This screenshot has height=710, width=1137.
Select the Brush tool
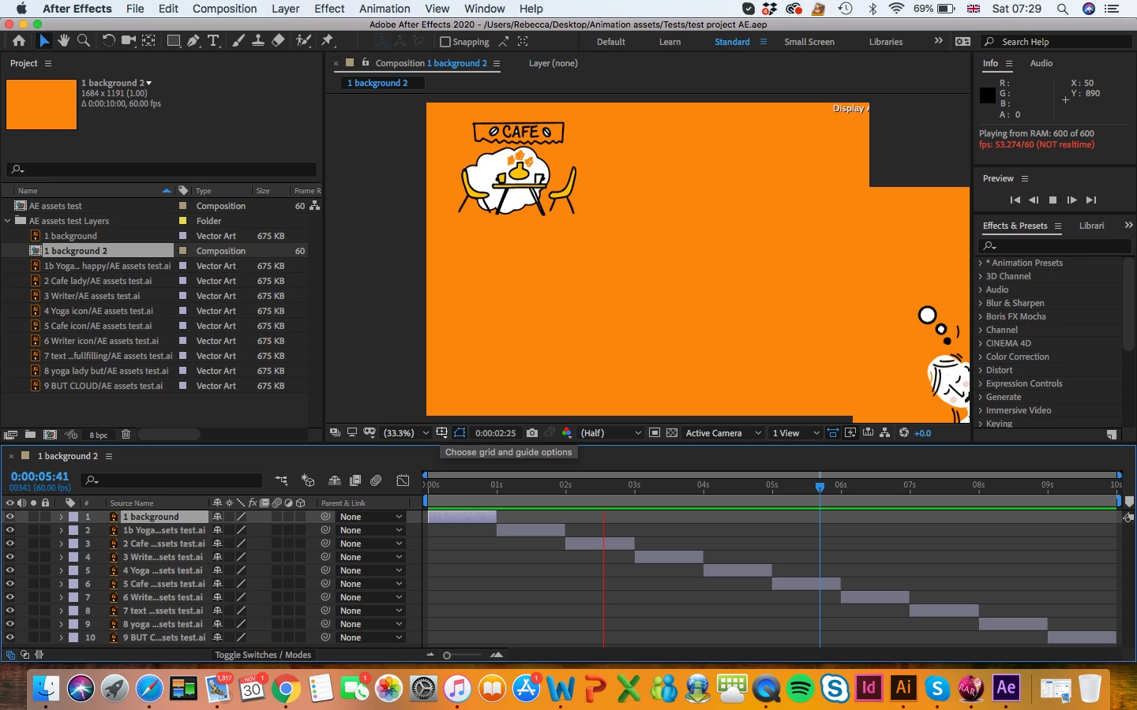tap(238, 41)
